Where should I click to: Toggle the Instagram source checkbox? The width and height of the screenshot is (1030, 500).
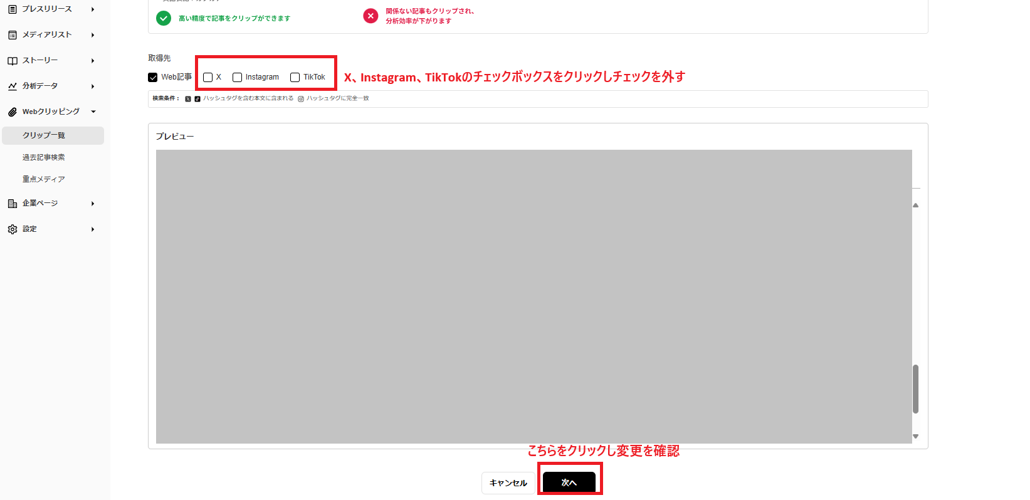[237, 78]
